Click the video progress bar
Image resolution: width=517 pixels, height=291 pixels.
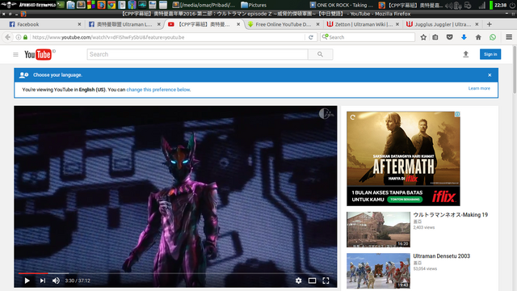(175, 273)
